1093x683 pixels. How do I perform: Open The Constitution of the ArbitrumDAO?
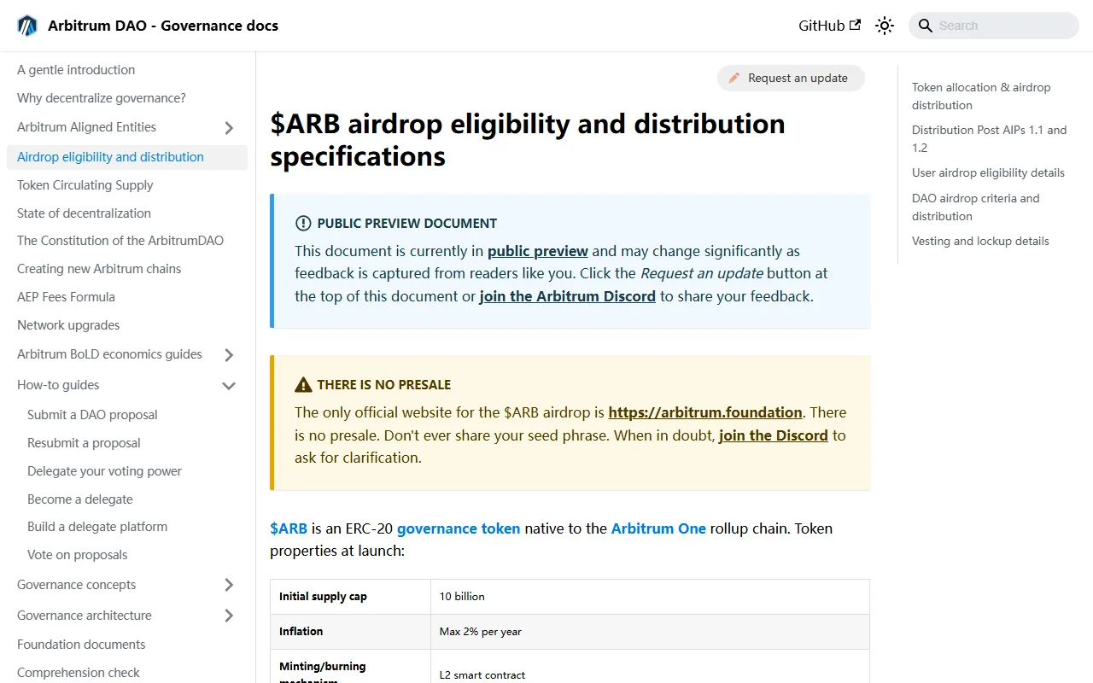tap(120, 241)
